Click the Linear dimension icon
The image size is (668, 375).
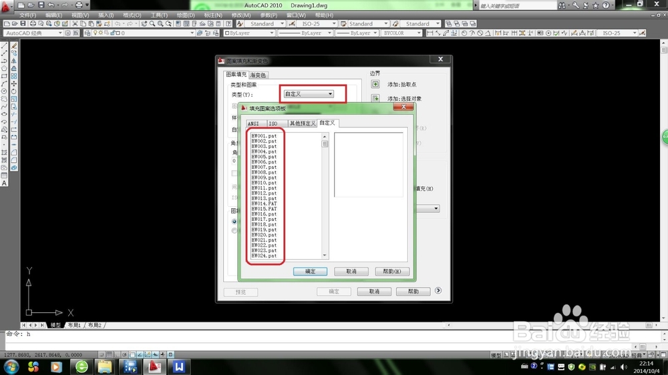click(x=430, y=33)
